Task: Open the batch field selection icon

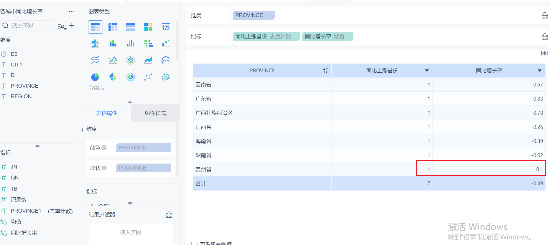Action: click(x=62, y=26)
